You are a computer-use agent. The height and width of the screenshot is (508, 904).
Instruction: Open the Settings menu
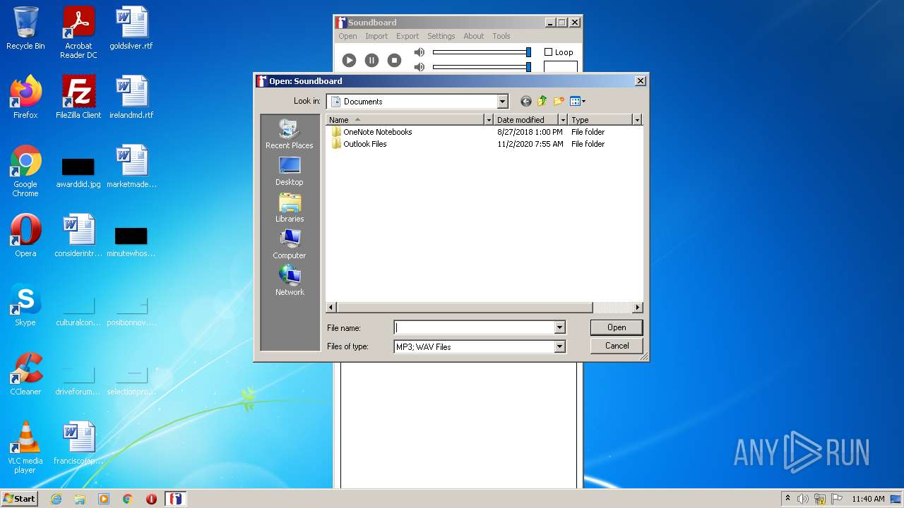(x=441, y=36)
